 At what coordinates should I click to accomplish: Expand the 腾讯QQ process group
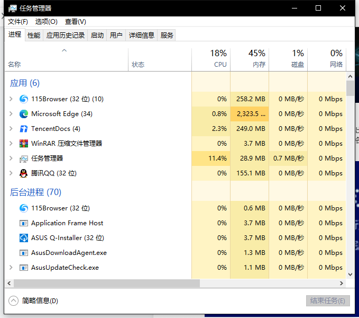[11, 173]
